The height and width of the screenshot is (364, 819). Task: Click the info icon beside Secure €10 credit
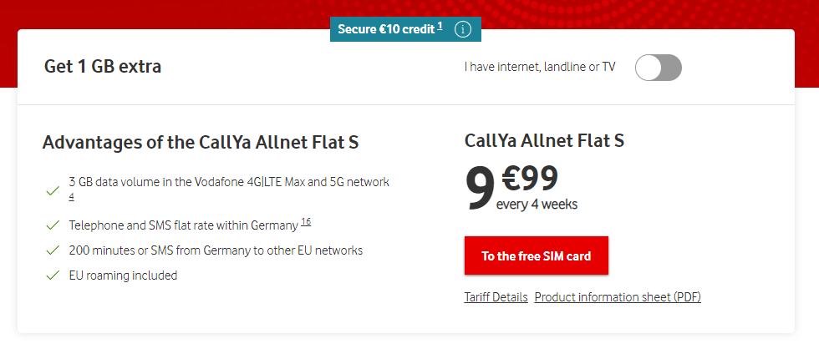pos(463,29)
